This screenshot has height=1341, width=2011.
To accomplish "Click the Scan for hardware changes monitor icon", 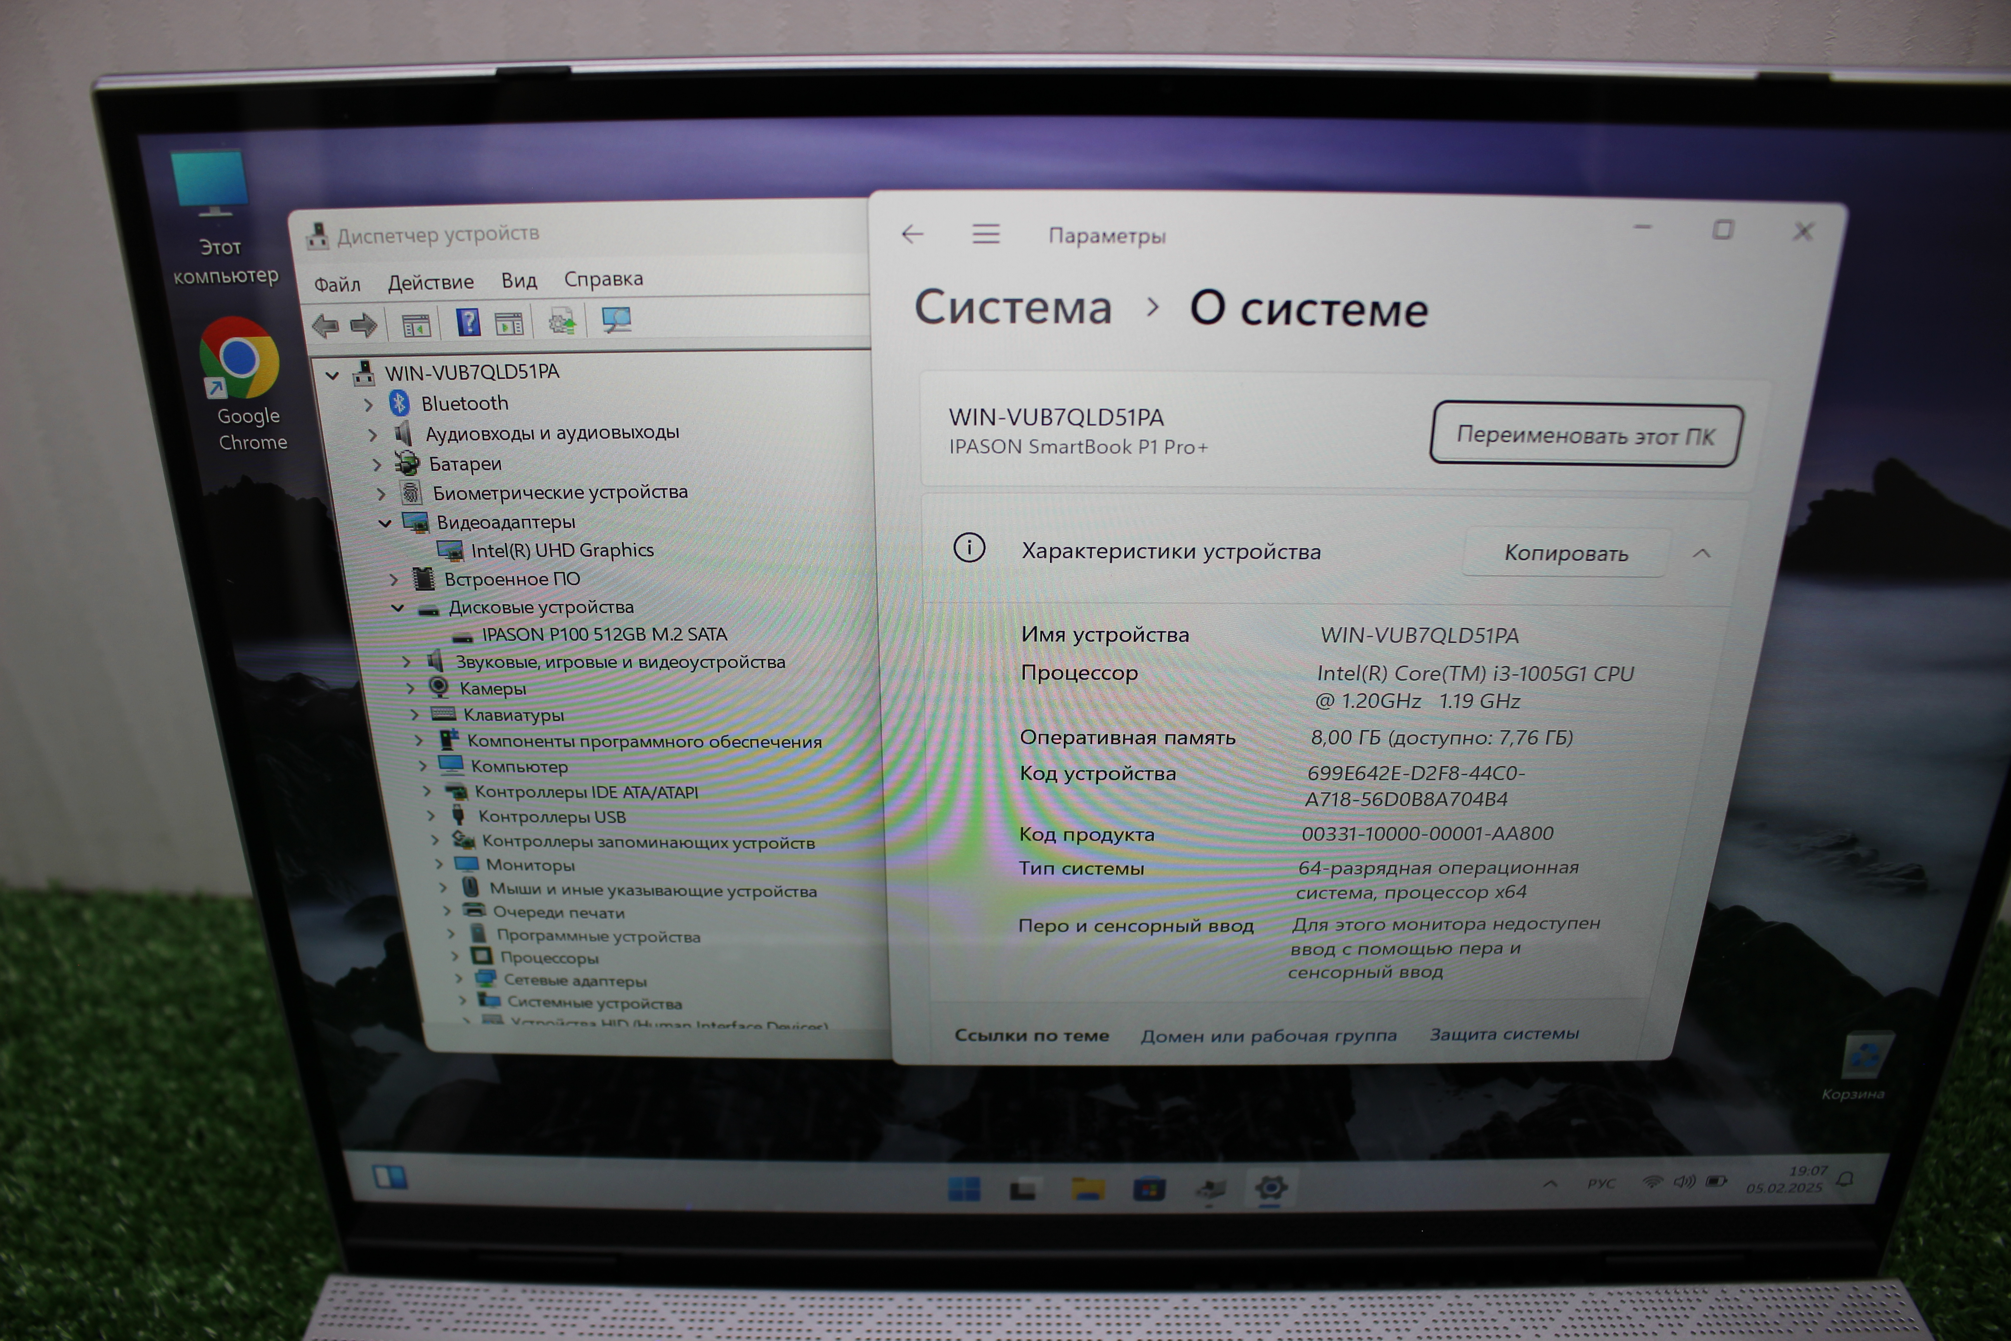I will point(616,321).
